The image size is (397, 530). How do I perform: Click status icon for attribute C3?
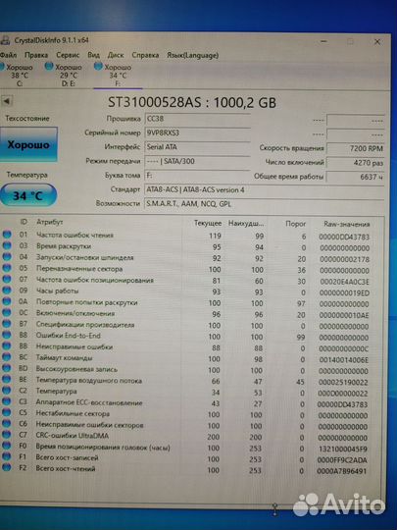tap(7, 401)
